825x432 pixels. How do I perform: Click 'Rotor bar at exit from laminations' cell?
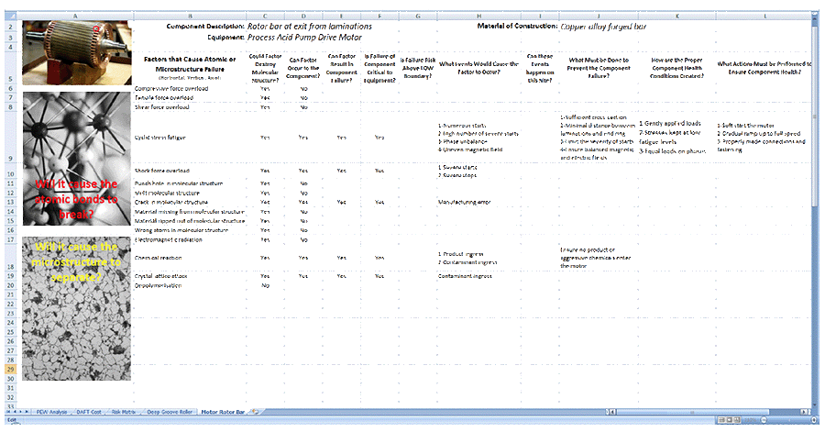pos(310,27)
